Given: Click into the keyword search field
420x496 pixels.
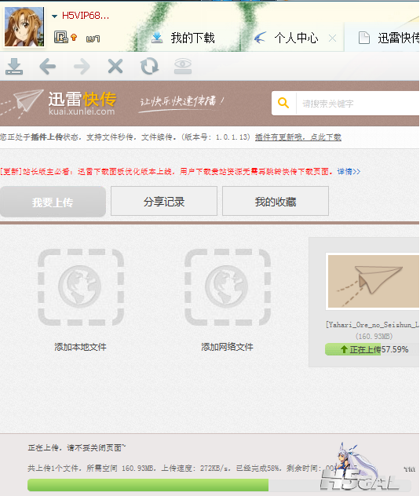Looking at the screenshot, I should point(358,103).
